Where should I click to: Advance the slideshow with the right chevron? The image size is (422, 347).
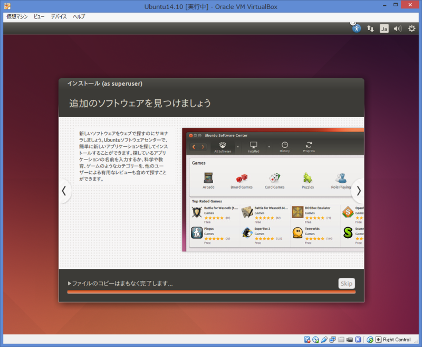[358, 191]
